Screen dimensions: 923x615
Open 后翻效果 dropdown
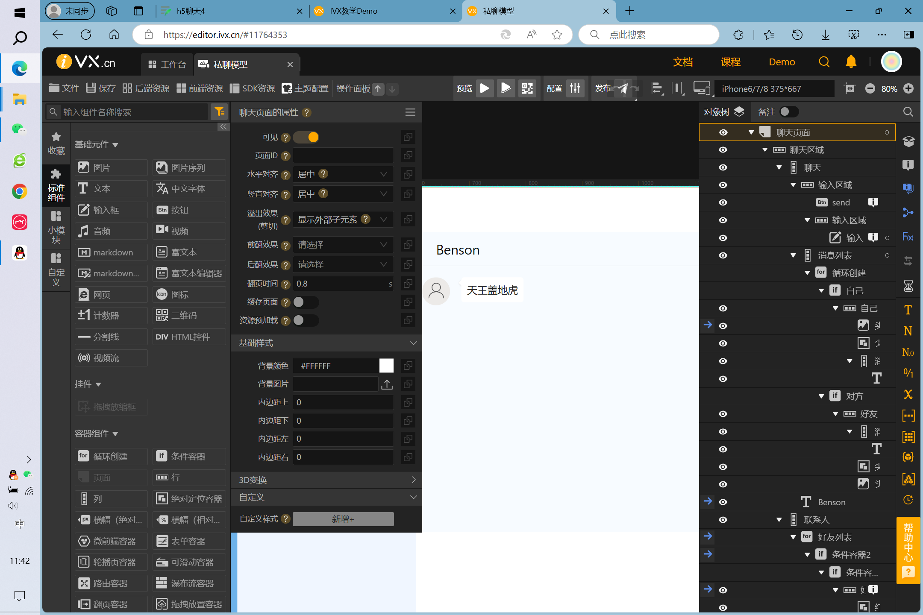343,264
